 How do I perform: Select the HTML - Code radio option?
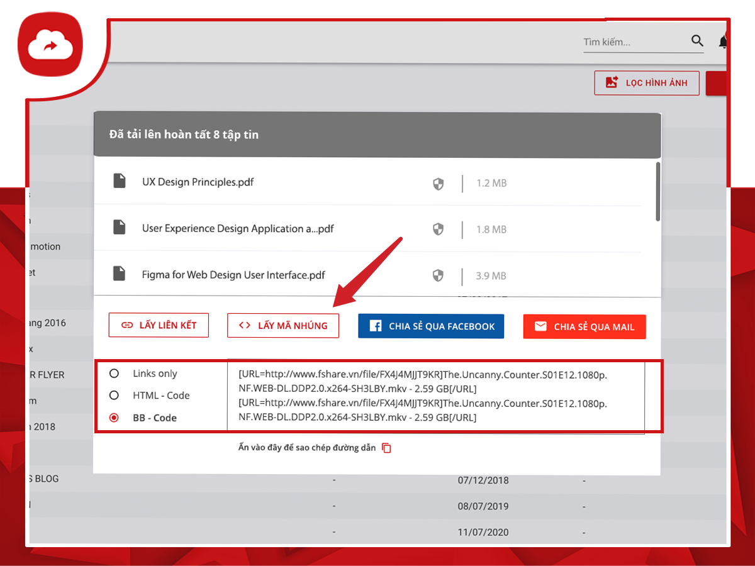click(114, 396)
